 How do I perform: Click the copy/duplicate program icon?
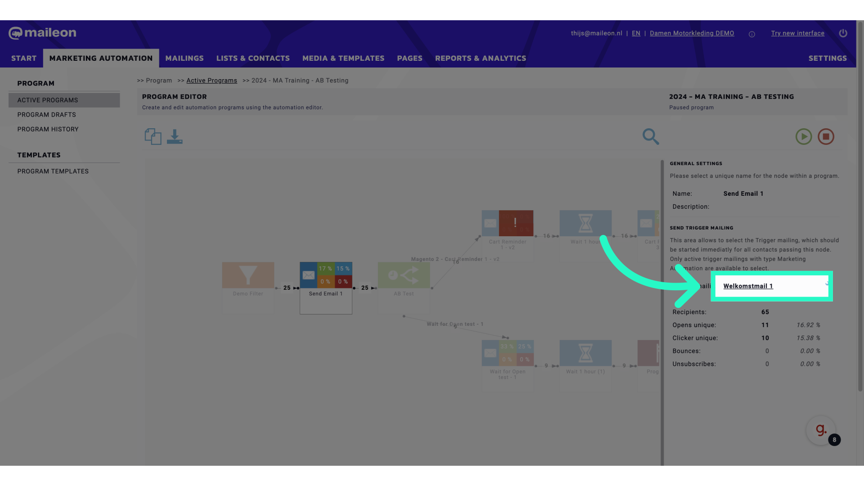click(x=153, y=136)
